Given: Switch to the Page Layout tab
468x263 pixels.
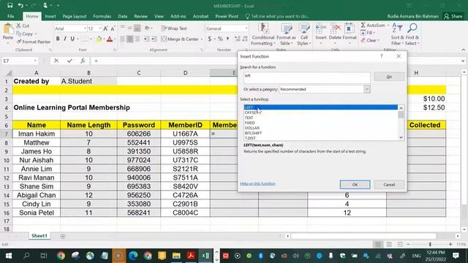Looking at the screenshot, I should coord(75,16).
